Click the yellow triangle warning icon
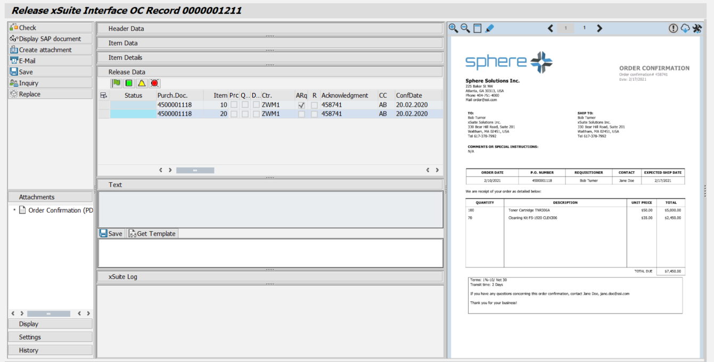 142,83
